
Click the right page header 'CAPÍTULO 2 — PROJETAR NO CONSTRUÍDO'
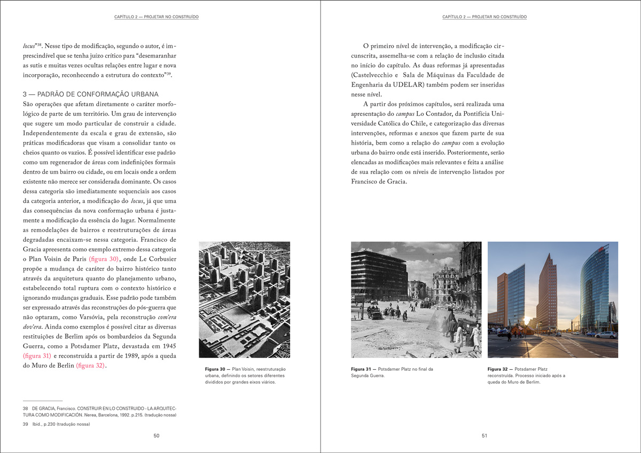click(x=484, y=17)
